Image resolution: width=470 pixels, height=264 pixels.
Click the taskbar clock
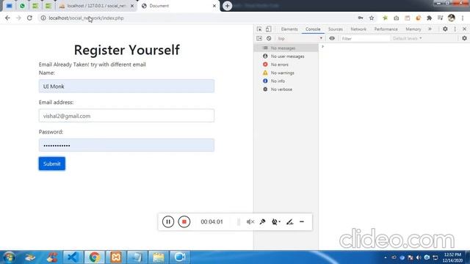pyautogui.click(x=452, y=257)
